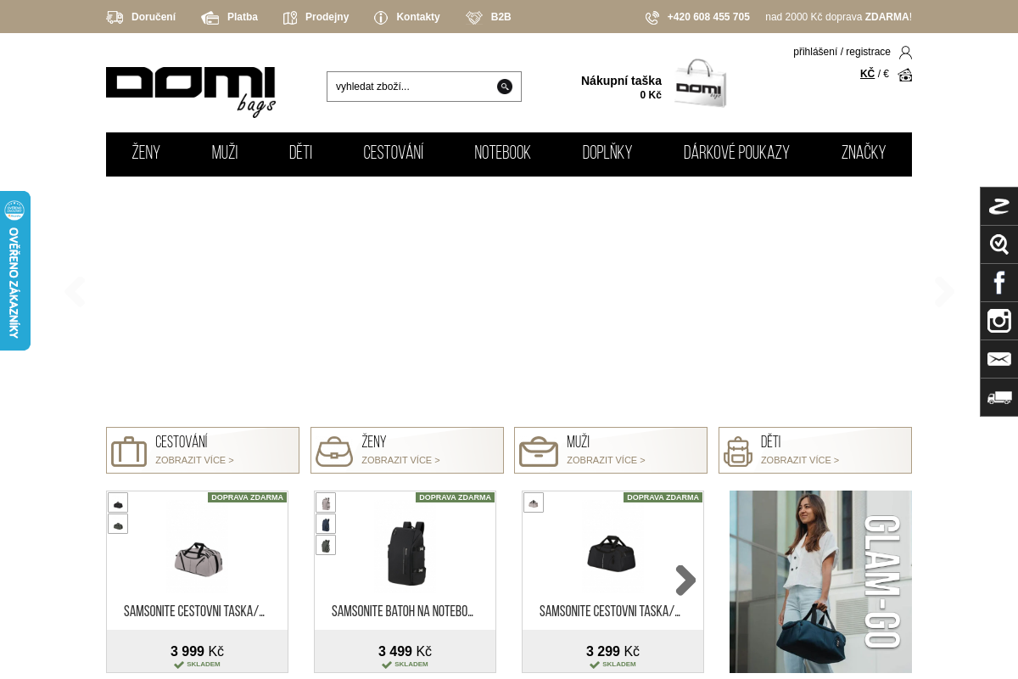Open the black Samsonite backpack image

point(406,552)
